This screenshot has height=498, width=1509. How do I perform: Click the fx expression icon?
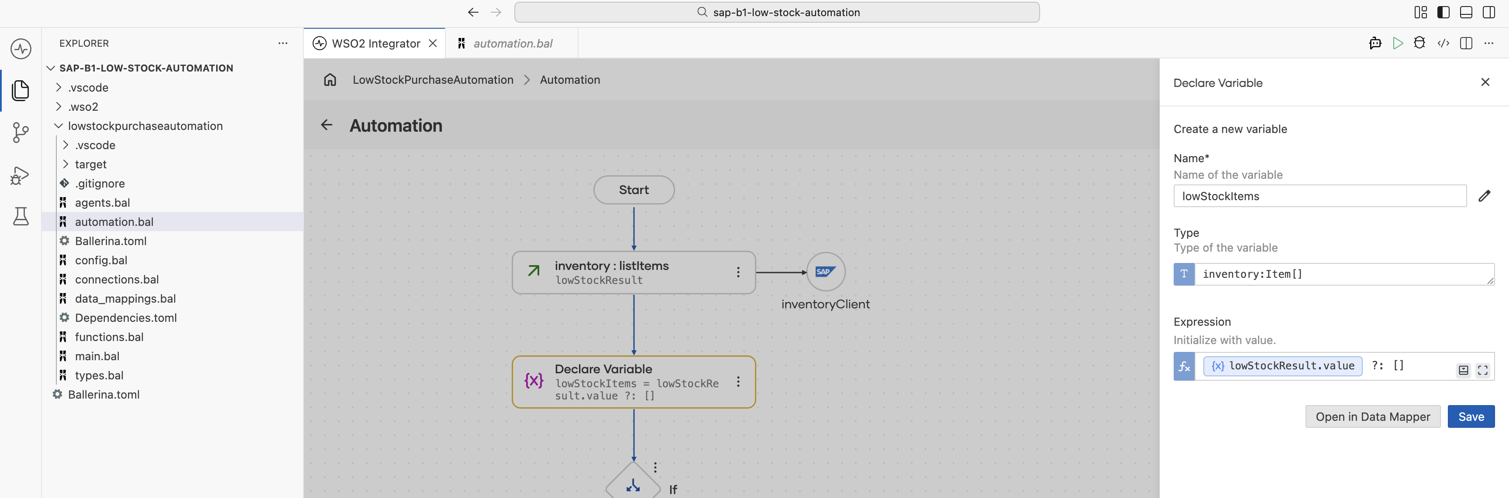coord(1184,366)
